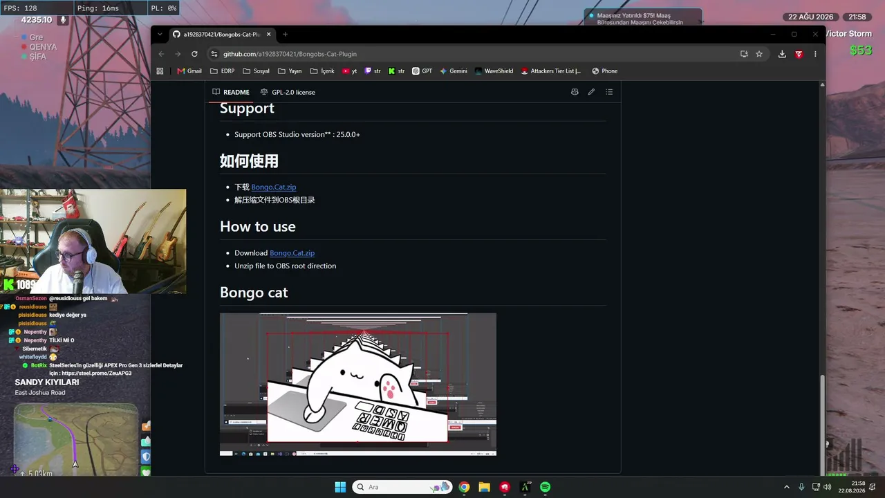Expand the EDRP bookmark folder
The height and width of the screenshot is (498, 885).
coord(223,71)
